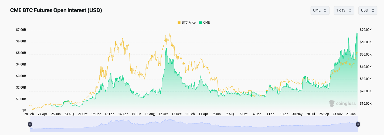Click the green CME legend swatch
Viewport: 384px width, 135px height.
click(x=201, y=23)
